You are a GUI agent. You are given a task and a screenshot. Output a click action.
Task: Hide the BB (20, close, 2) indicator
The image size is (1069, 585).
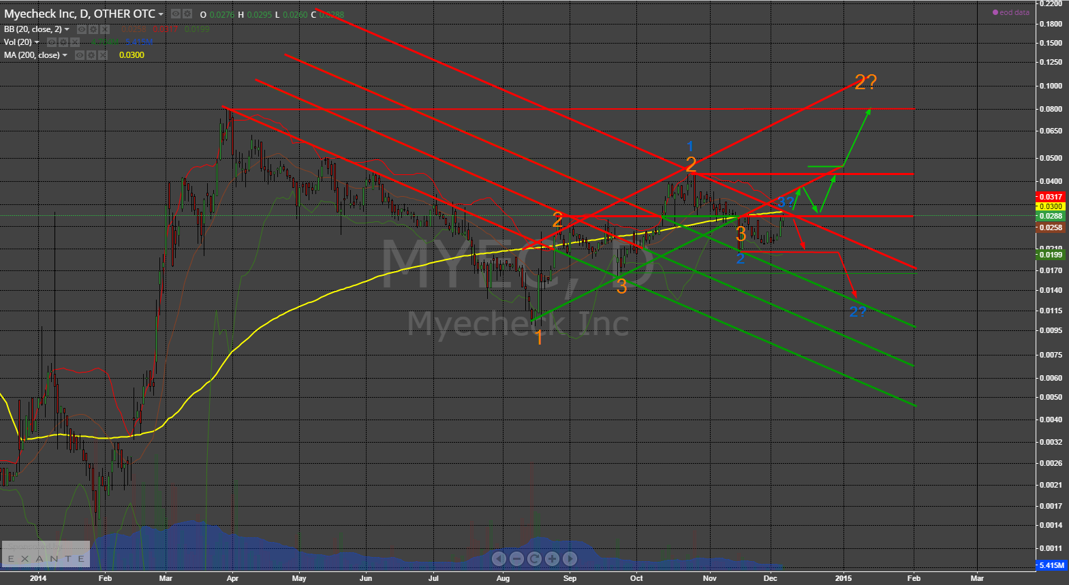pos(82,29)
